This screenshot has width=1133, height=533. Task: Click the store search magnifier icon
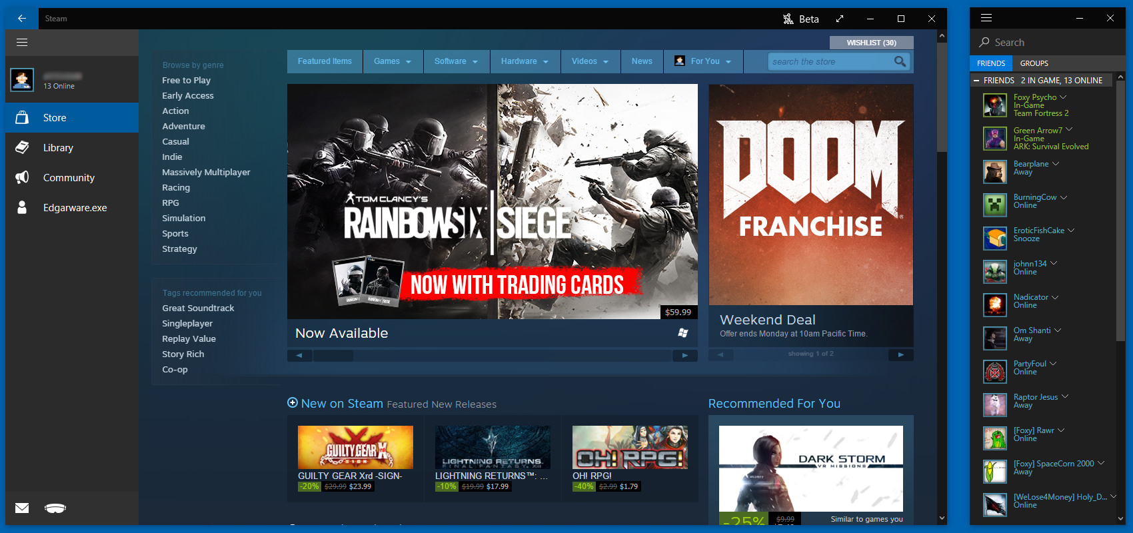point(900,62)
